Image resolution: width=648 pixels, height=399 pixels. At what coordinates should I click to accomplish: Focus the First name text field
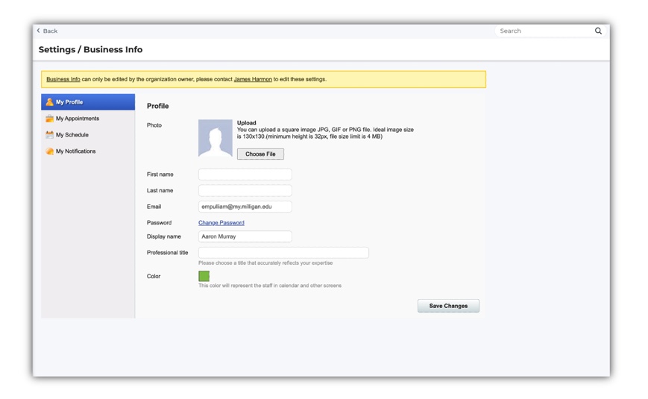(x=245, y=175)
